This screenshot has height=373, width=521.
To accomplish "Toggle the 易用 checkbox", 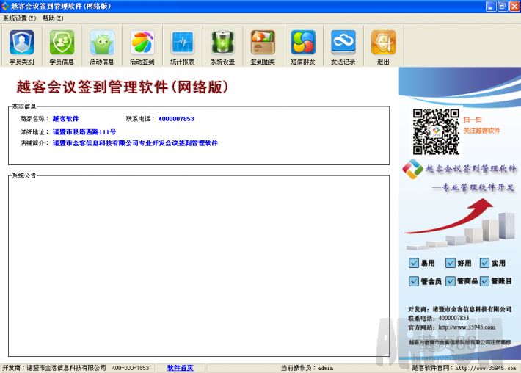I will pos(415,263).
